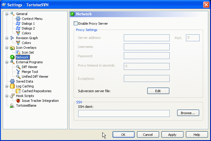Click the External Programs wrench icon
211x141 pixels.
click(12, 62)
